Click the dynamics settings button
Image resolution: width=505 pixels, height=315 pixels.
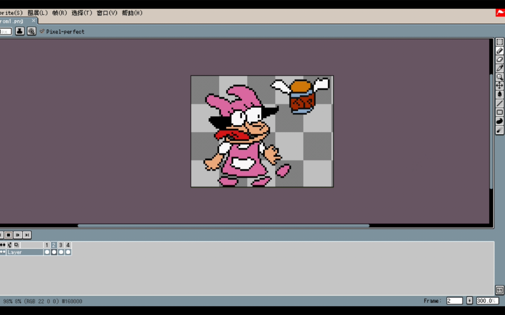point(31,31)
